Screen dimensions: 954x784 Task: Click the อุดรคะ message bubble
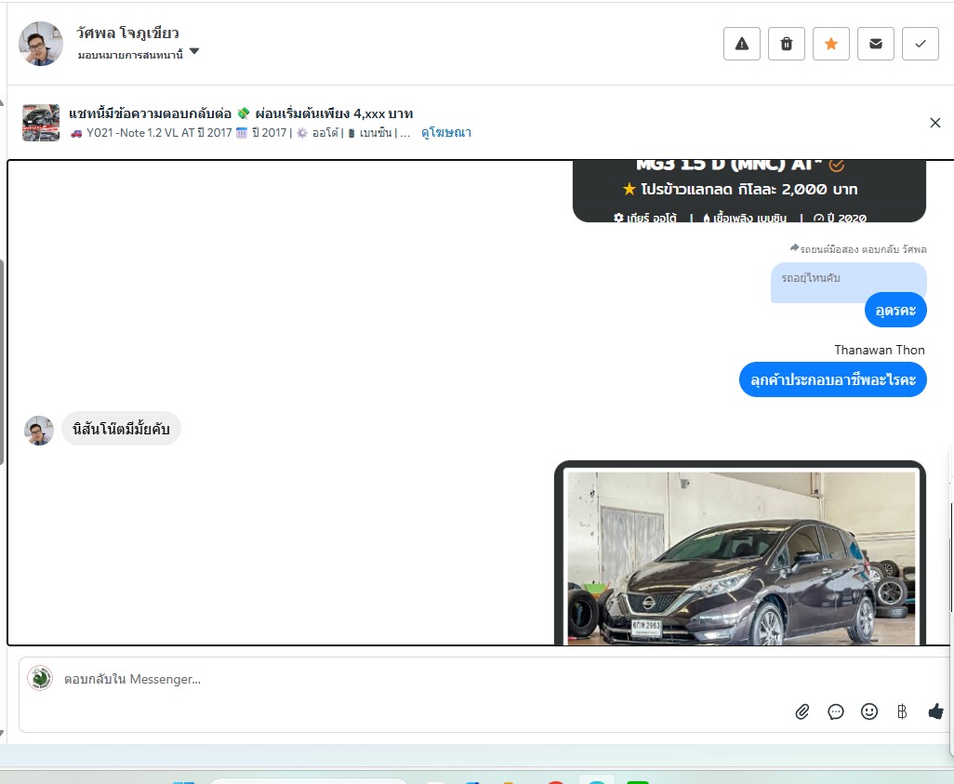click(x=895, y=311)
